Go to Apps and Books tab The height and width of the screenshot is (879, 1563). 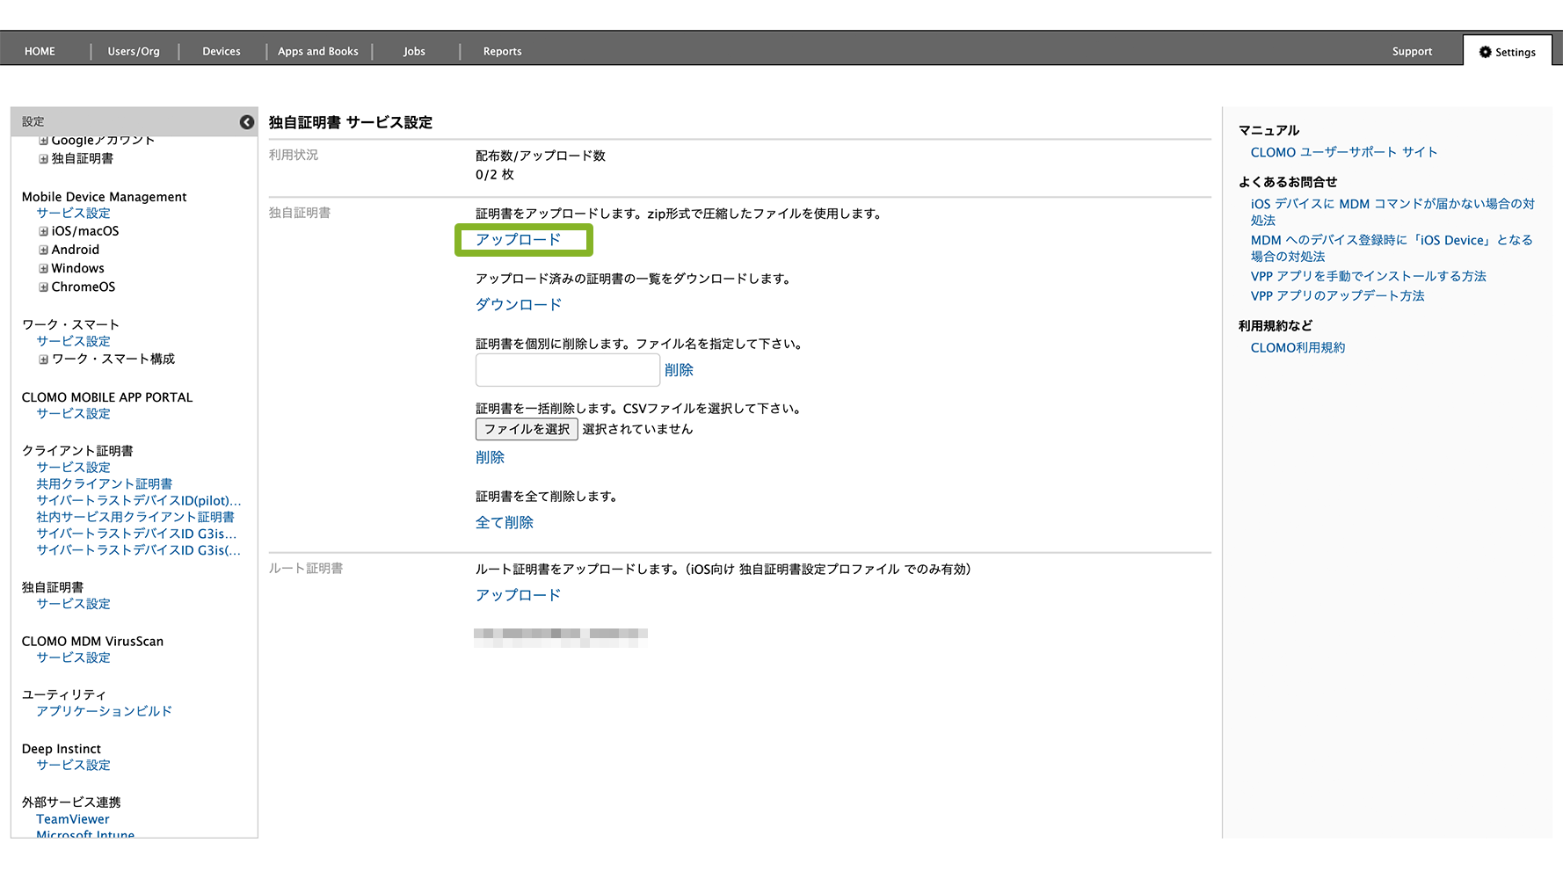tap(317, 52)
